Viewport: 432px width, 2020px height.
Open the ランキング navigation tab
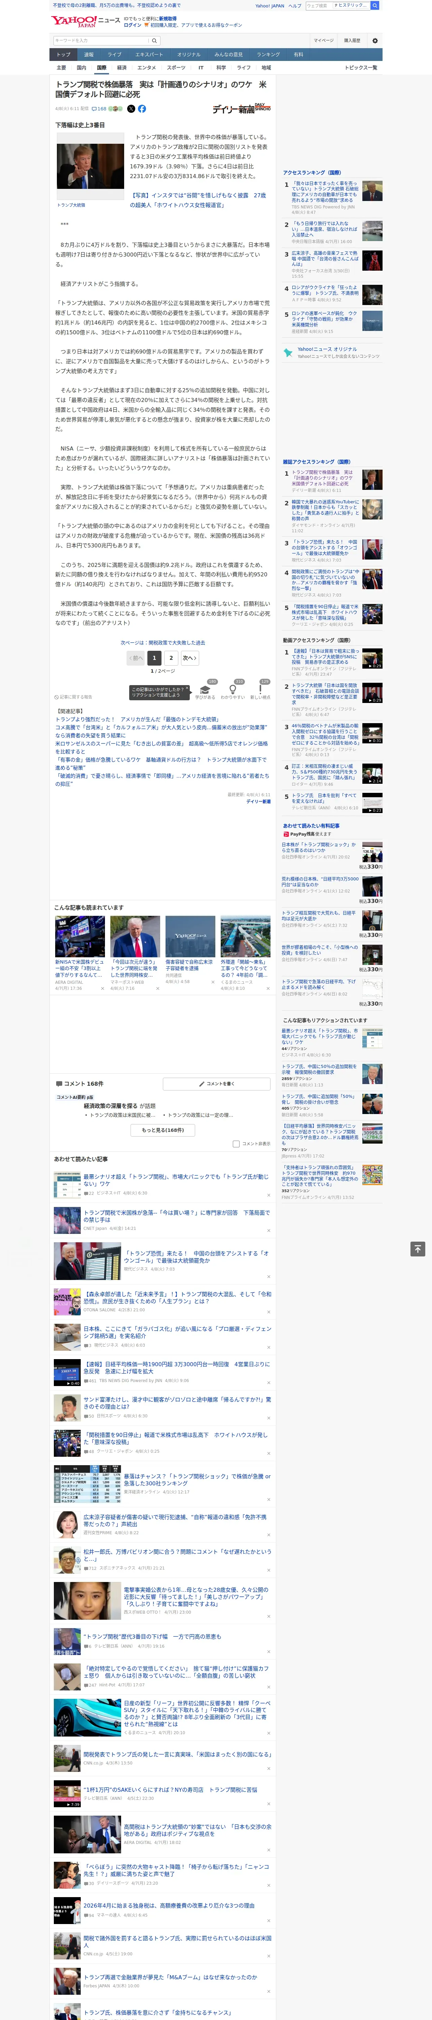pyautogui.click(x=268, y=54)
